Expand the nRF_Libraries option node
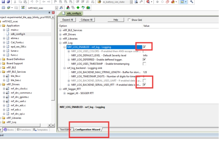This screenshot has height=144, width=219. click(60, 38)
